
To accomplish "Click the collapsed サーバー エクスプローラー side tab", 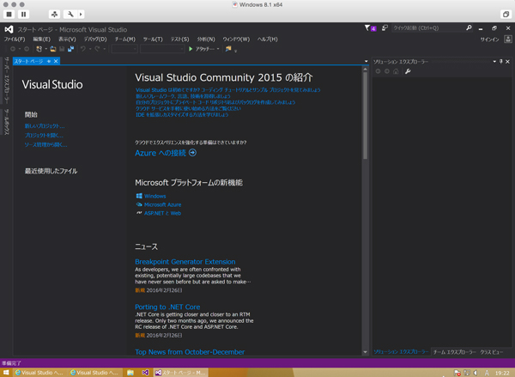I will (x=7, y=80).
